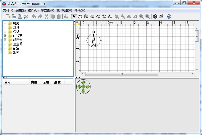Image resolution: width=202 pixels, height=135 pixels.
Task: Expand the 卧室 tree folder
Action: [5, 48]
